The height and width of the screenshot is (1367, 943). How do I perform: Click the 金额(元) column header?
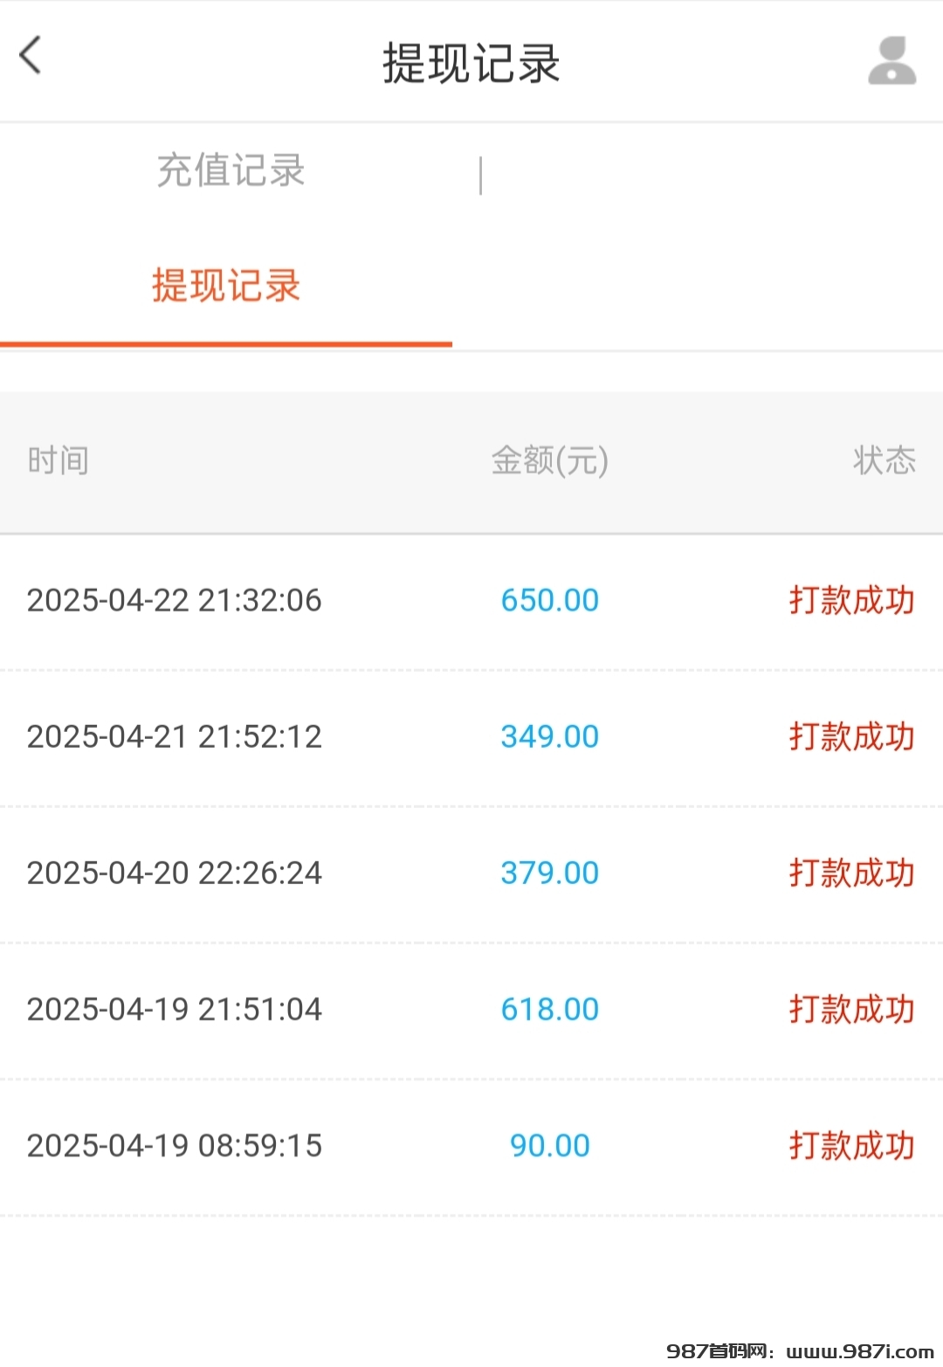[550, 460]
